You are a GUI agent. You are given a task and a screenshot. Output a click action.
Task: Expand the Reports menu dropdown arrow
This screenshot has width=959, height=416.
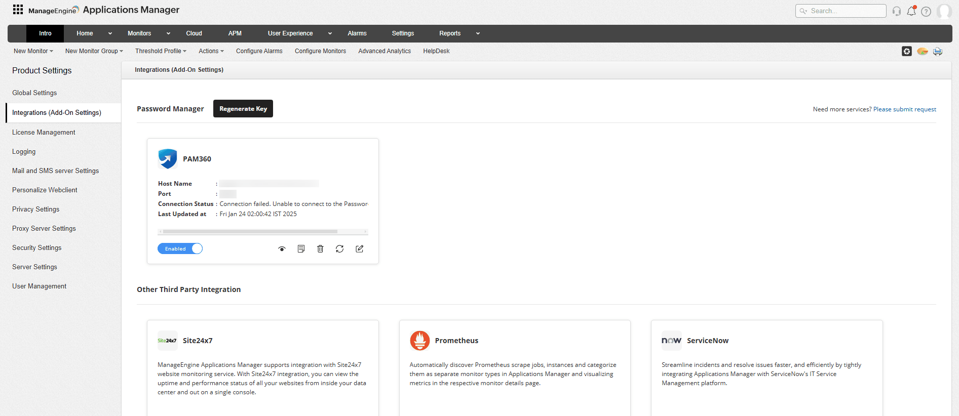tap(478, 33)
